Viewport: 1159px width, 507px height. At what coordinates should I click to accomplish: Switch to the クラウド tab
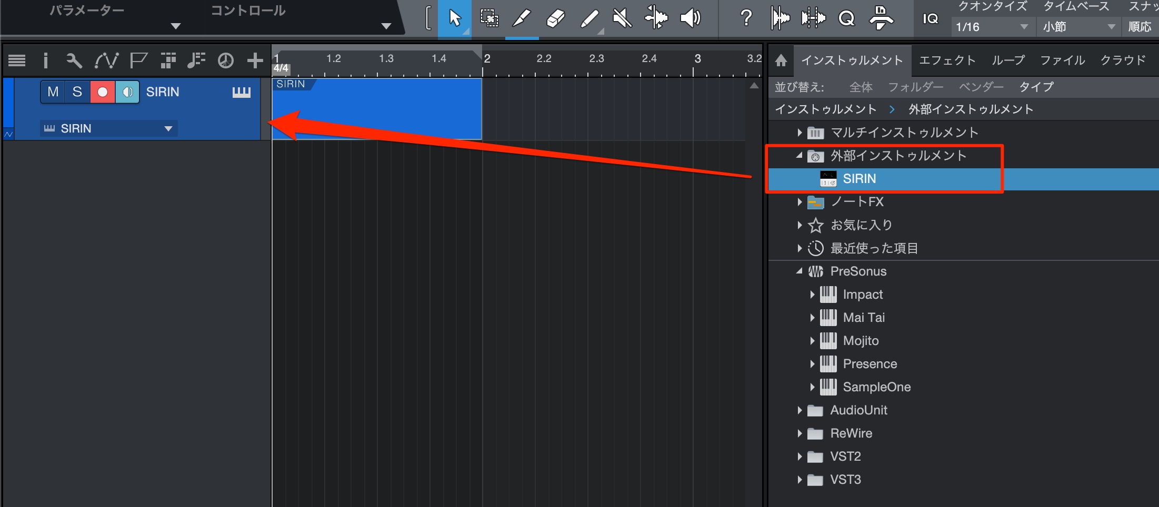pos(1123,60)
